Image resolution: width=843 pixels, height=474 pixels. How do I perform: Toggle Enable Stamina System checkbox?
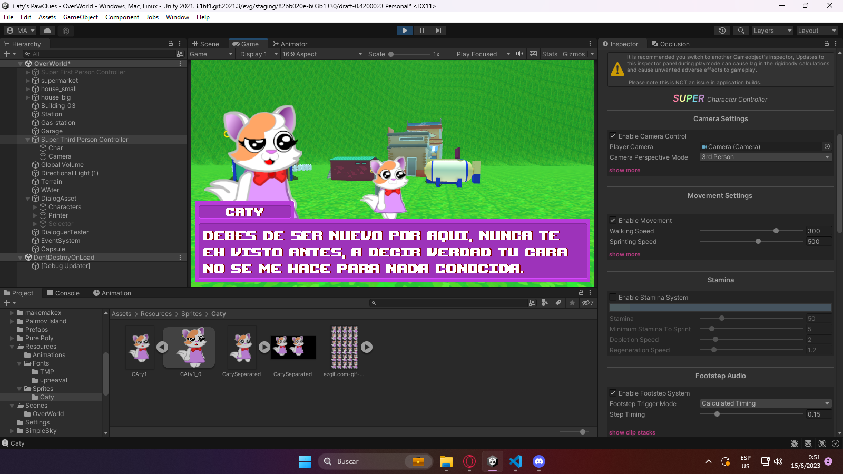pos(613,297)
